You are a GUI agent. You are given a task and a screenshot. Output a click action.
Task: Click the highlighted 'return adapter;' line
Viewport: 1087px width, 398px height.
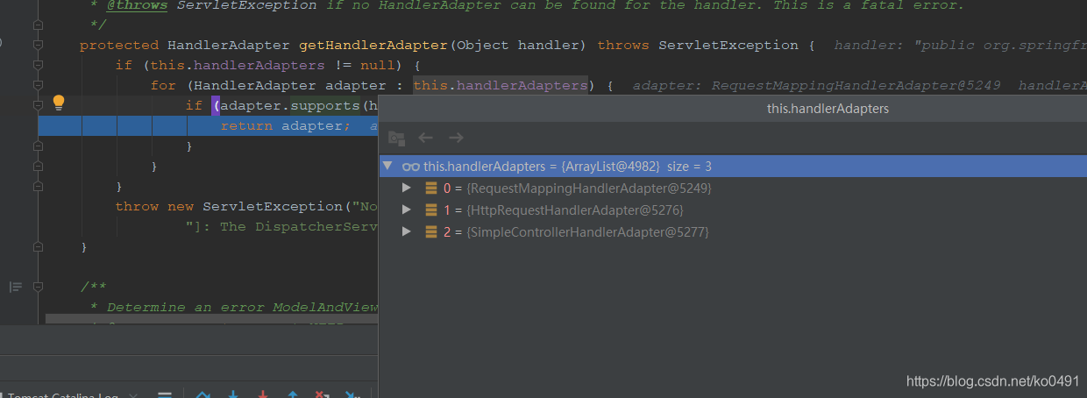pyautogui.click(x=209, y=126)
